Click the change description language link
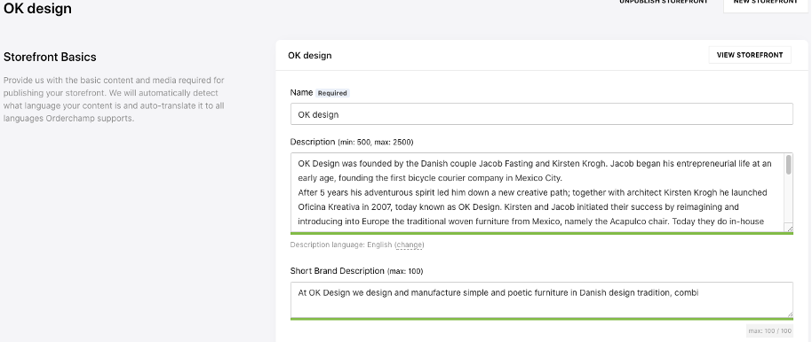The width and height of the screenshot is (812, 342). point(410,245)
